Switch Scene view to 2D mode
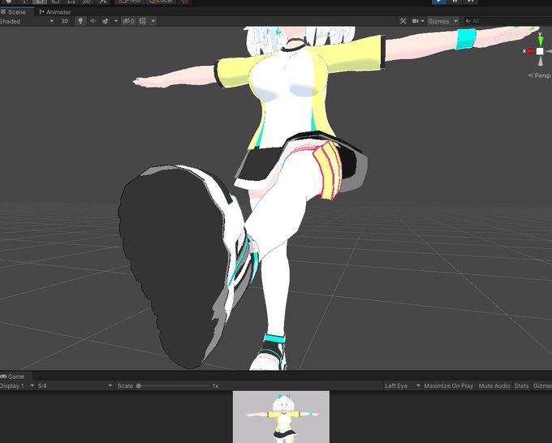The height and width of the screenshot is (443, 552). click(x=65, y=21)
